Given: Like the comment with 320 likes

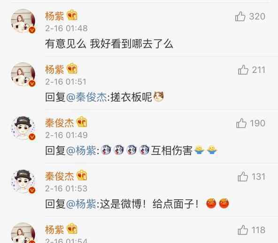Looking at the screenshot, I should click(x=240, y=16).
